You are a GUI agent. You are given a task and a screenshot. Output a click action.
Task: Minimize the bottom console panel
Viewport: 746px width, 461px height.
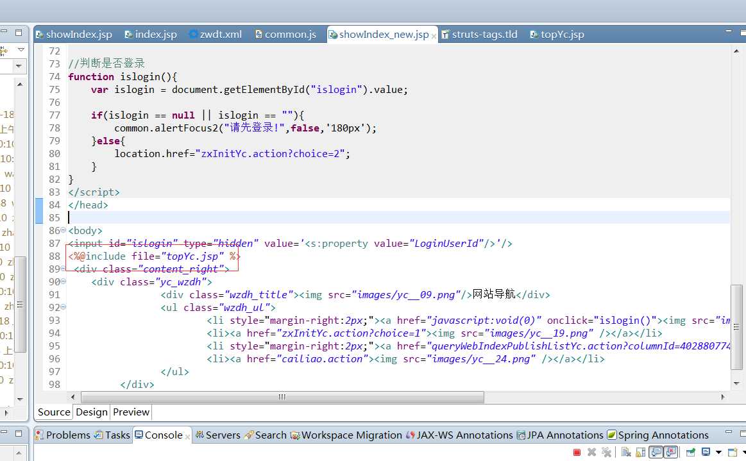[x=729, y=432]
